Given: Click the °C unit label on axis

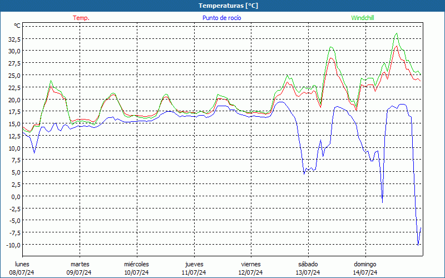Looking at the screenshot, I should (x=17, y=26).
